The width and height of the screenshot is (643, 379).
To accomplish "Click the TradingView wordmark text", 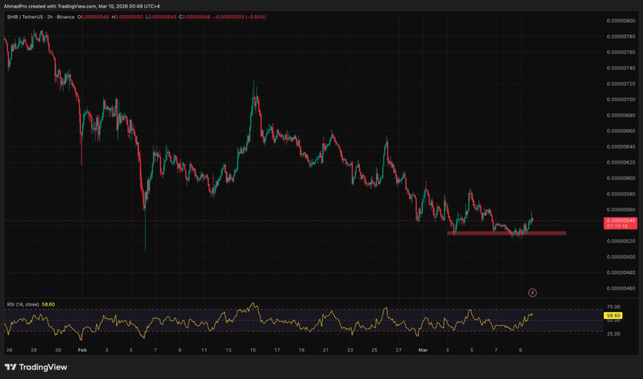I will pyautogui.click(x=43, y=367).
